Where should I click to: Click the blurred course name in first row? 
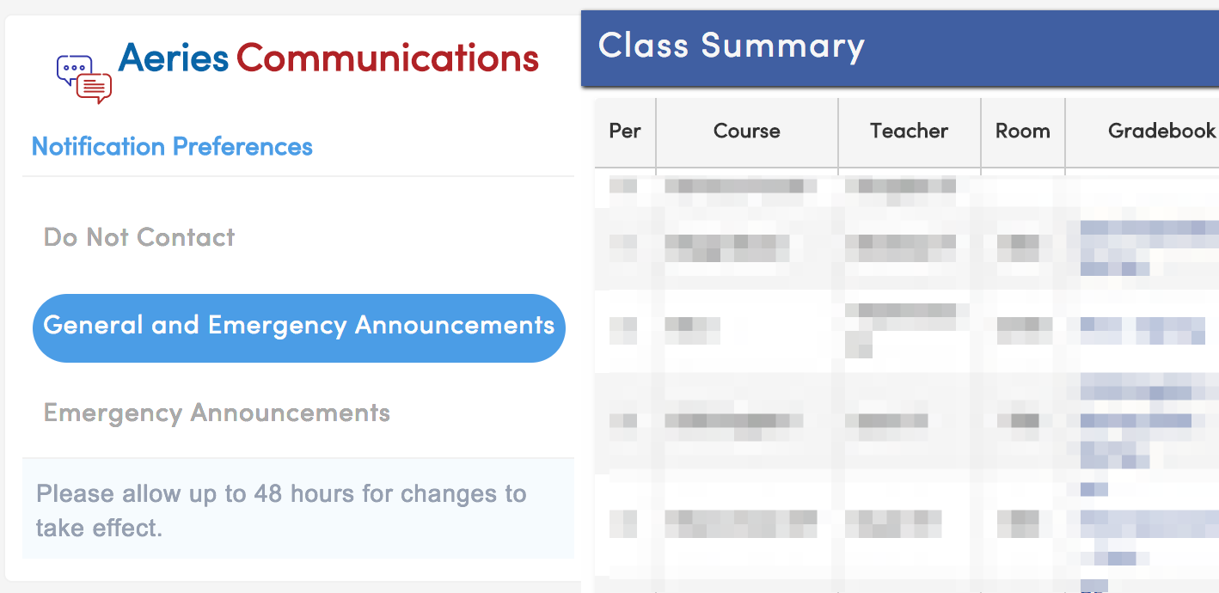pos(739,186)
